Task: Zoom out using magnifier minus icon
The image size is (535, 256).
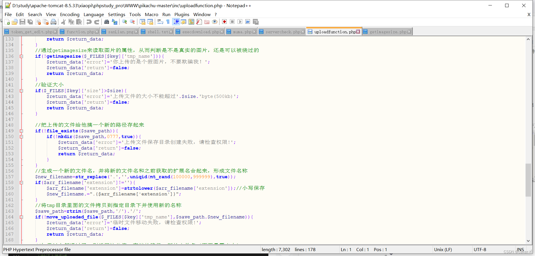Action: click(132, 22)
